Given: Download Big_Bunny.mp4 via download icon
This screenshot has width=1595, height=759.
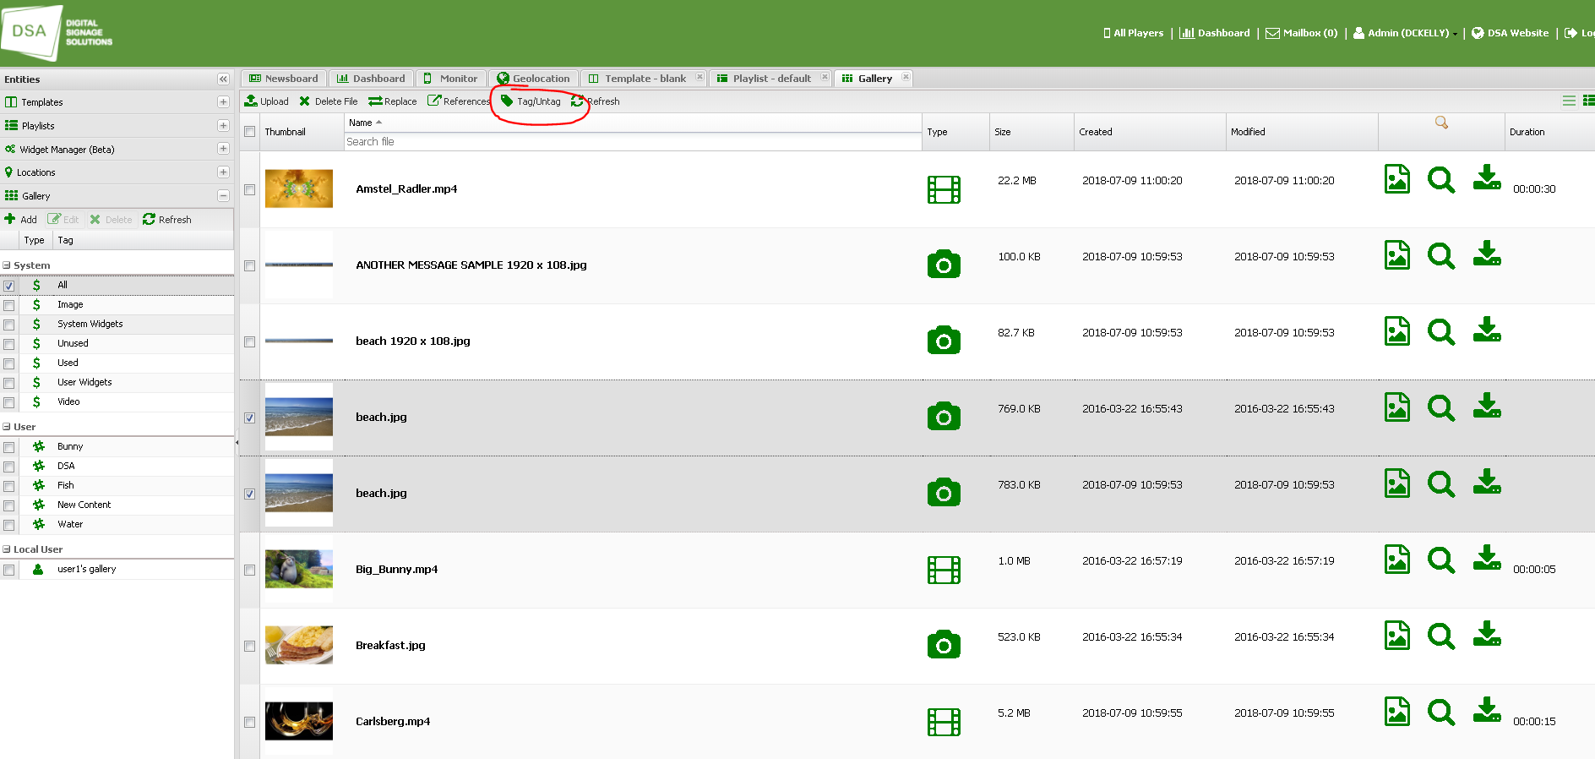Looking at the screenshot, I should (1487, 558).
